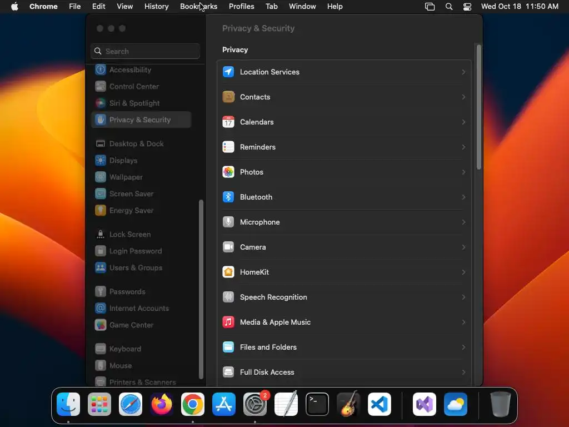Click the menu bar date and time
This screenshot has width=569, height=427.
pyautogui.click(x=520, y=6)
